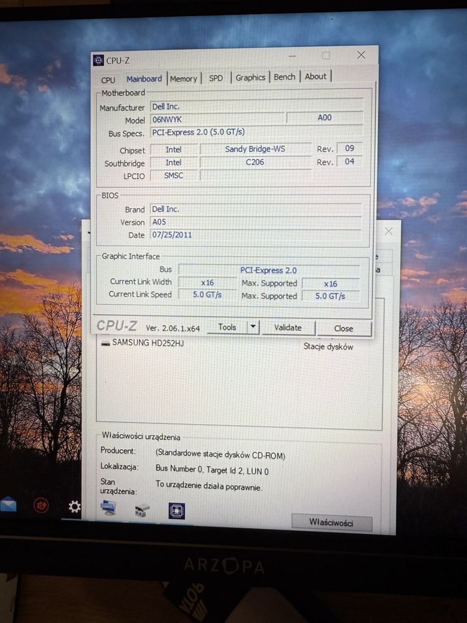Open the About tab

pyautogui.click(x=315, y=76)
